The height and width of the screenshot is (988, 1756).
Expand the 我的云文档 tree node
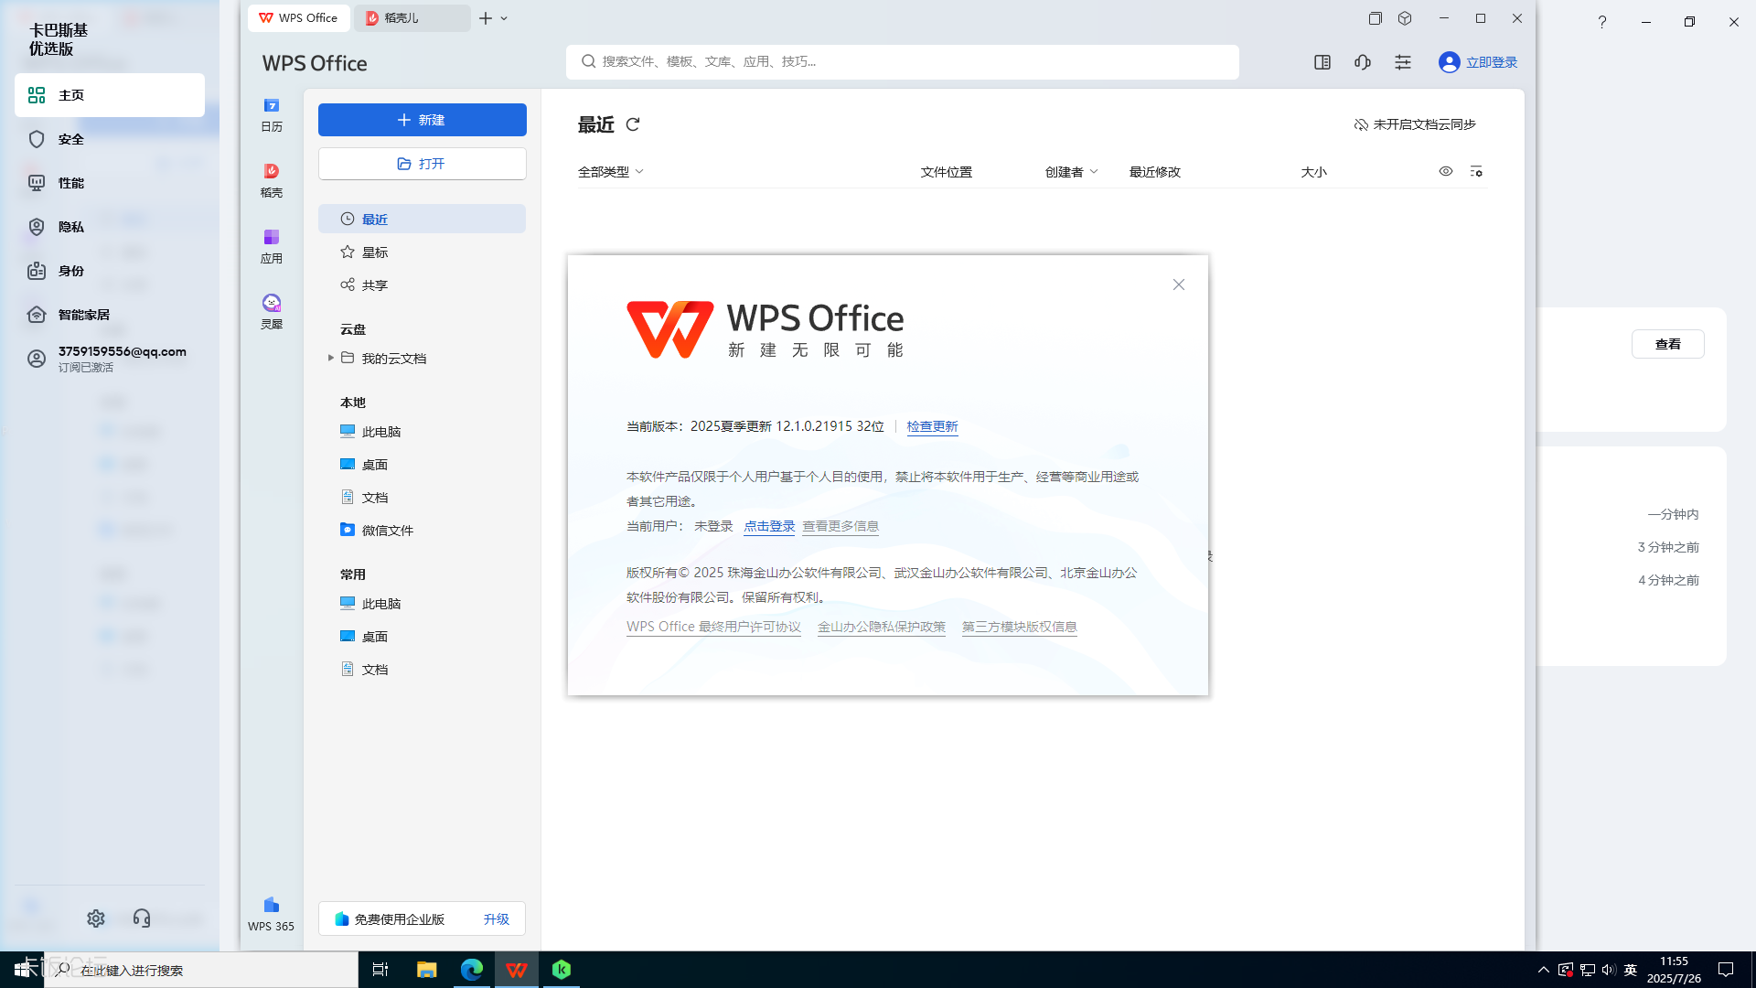coord(330,358)
